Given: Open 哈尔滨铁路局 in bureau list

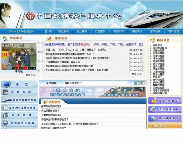Looking at the screenshot, I should click(x=160, y=48).
